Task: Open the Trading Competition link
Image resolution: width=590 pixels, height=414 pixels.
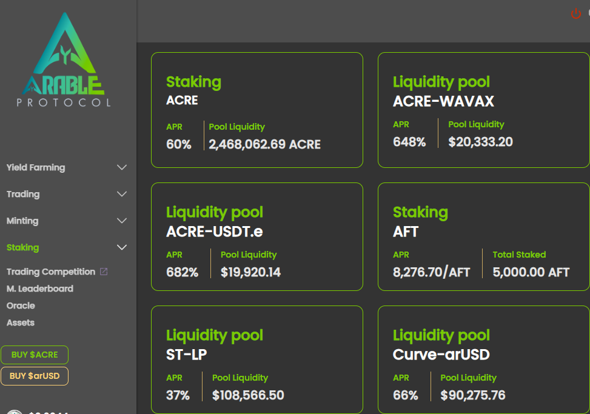Action: pyautogui.click(x=51, y=272)
